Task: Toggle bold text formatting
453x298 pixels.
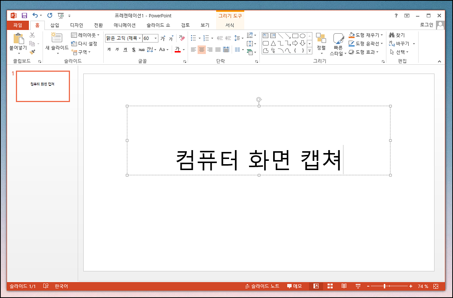Action: pos(109,50)
